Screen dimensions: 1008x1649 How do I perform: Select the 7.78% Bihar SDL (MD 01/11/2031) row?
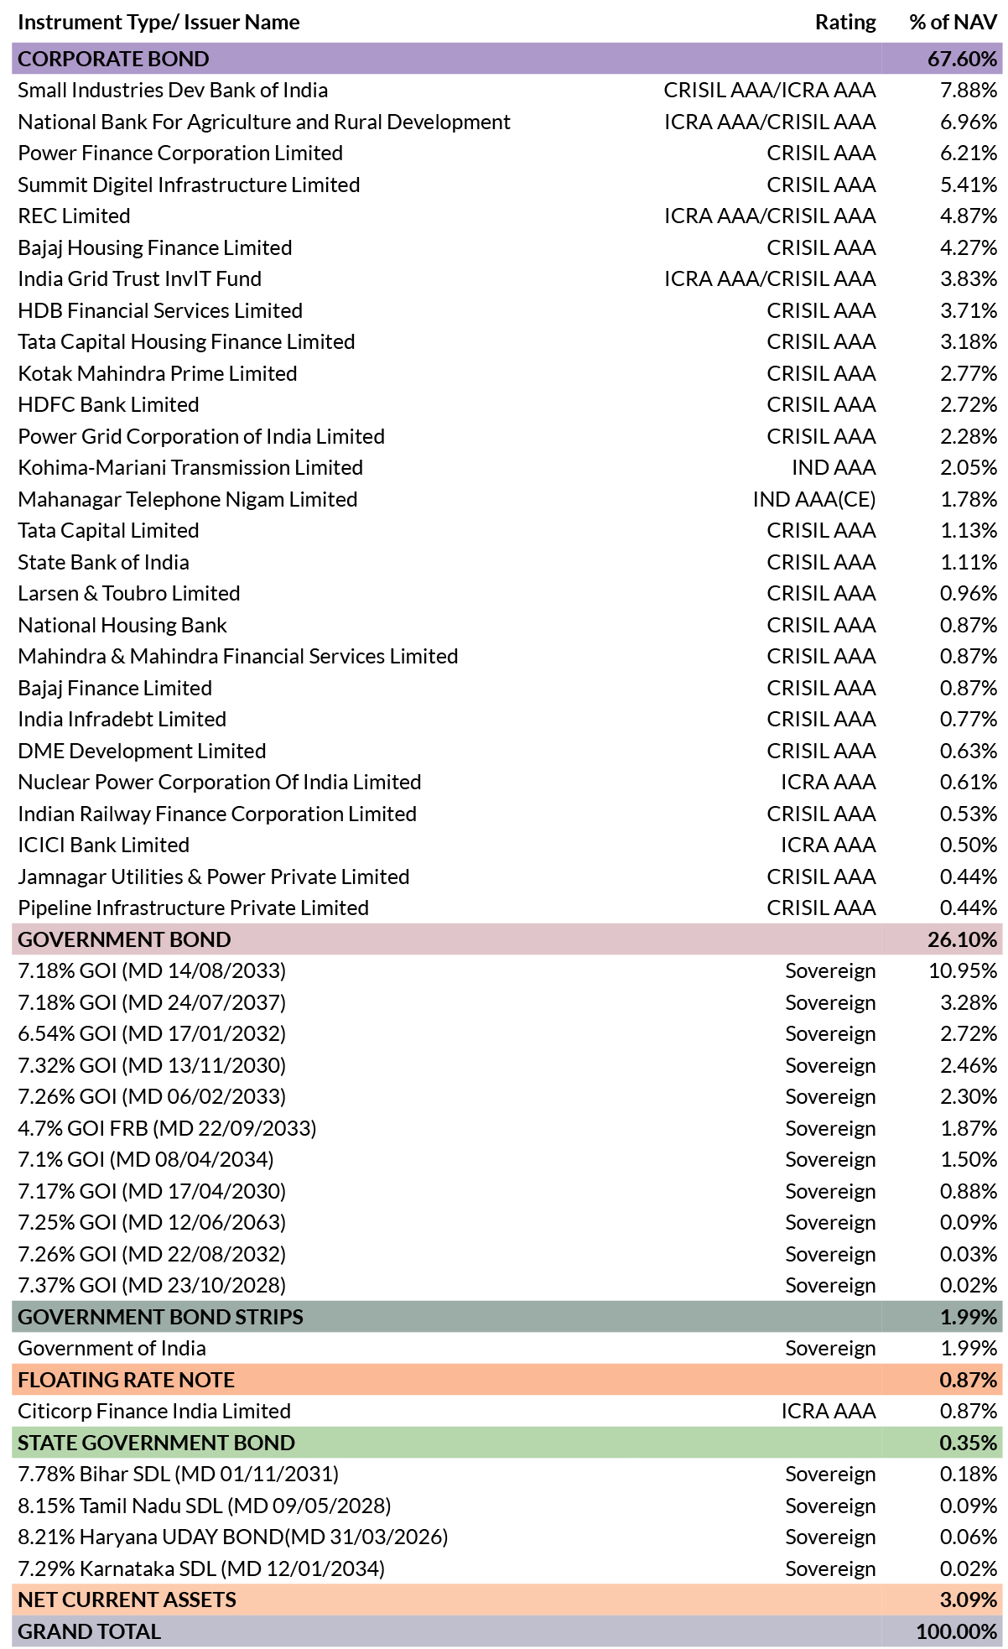click(x=507, y=1475)
